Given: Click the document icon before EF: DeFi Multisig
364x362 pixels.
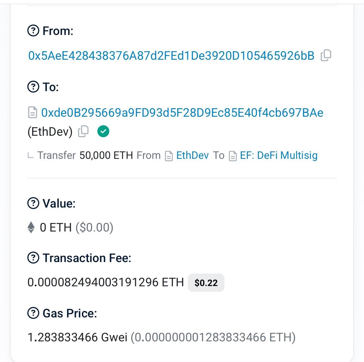Looking at the screenshot, I should 232,156.
